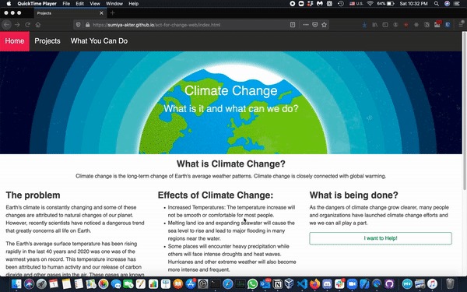Viewport: 467px width, 292px height.
Task: Open Trash in the dock
Action: click(x=450, y=283)
